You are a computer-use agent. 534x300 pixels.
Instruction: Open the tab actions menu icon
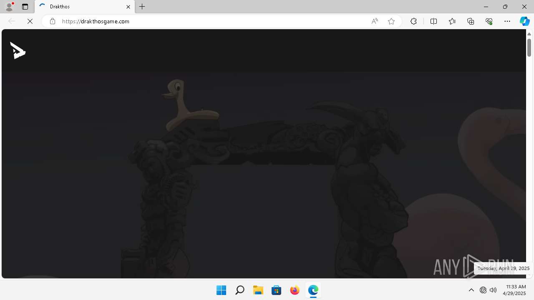25,7
